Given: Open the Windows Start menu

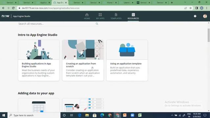Looking at the screenshot, I should point(4,115).
